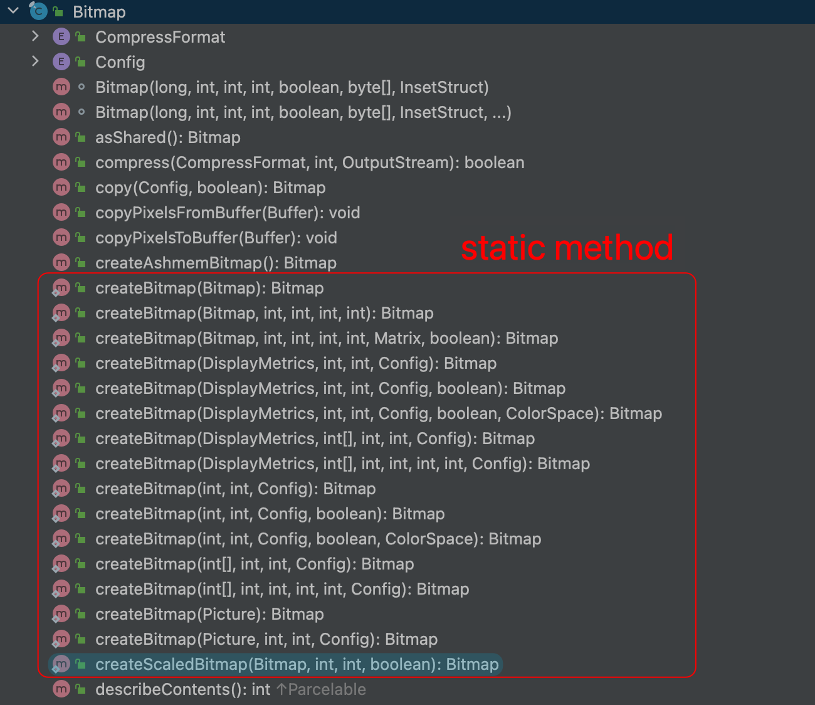
Task: Select createBitmap with Matrix parameter
Action: pyautogui.click(x=326, y=338)
